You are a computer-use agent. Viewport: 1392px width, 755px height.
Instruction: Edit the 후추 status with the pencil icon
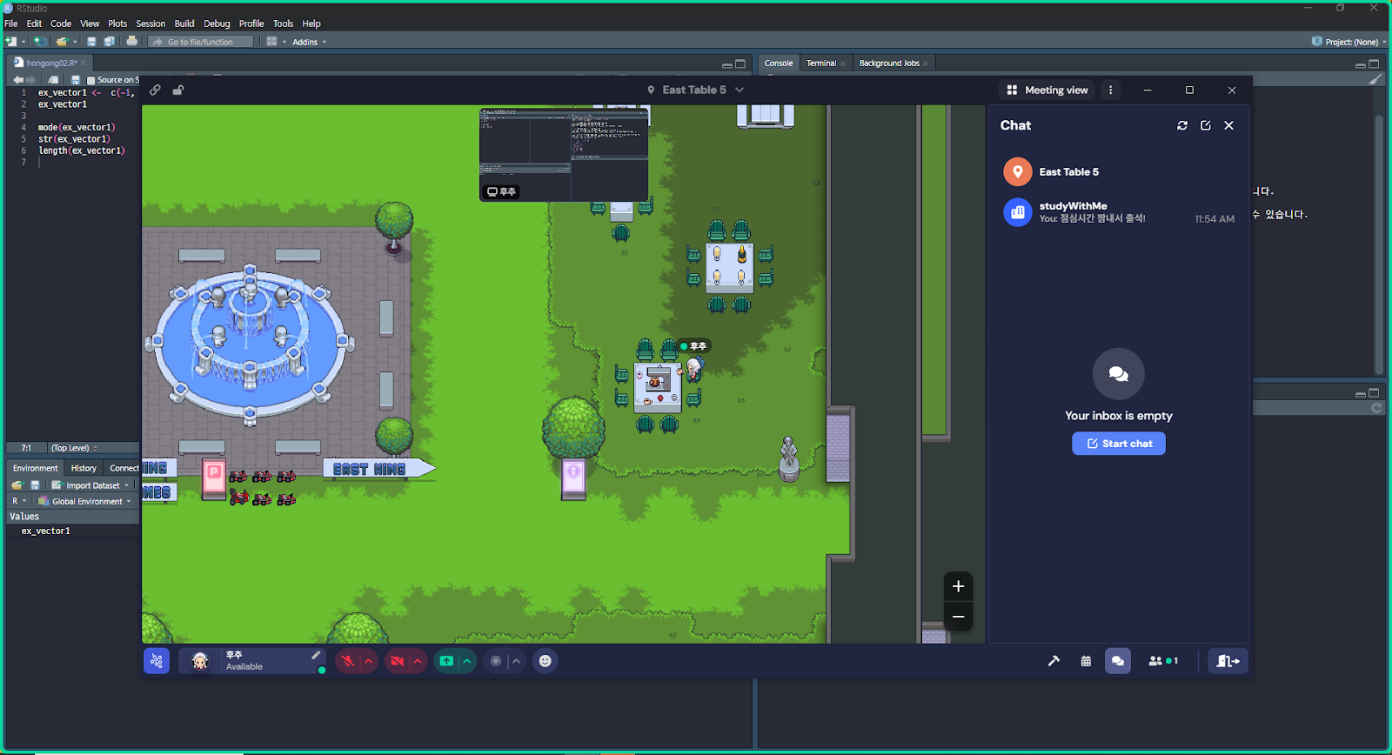pyautogui.click(x=316, y=655)
